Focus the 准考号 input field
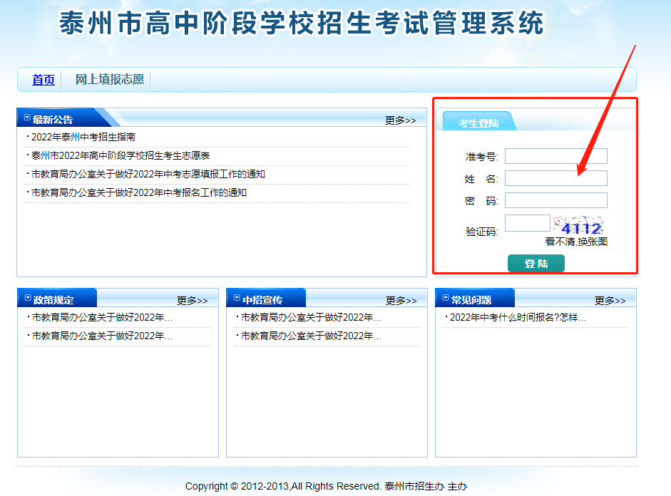Screen dimensions: 671x496 click(x=555, y=156)
